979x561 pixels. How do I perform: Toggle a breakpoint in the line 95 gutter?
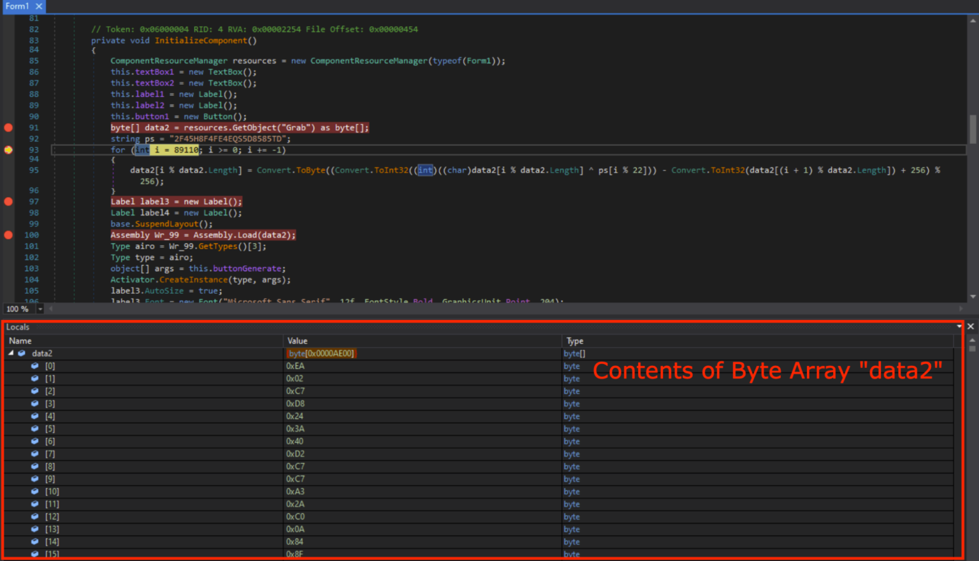[x=8, y=170]
